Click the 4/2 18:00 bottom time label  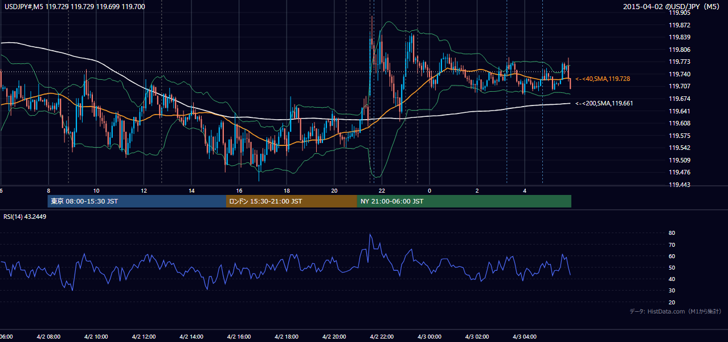pyautogui.click(x=287, y=337)
